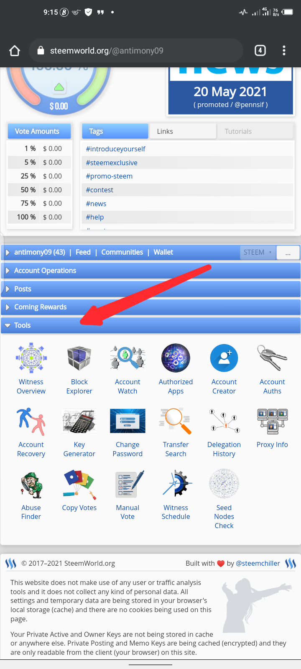This screenshot has width=301, height=669.
Task: Switch to the Links tab
Action: (183, 131)
